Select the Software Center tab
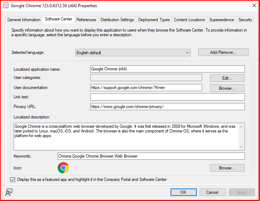 [x=59, y=19]
